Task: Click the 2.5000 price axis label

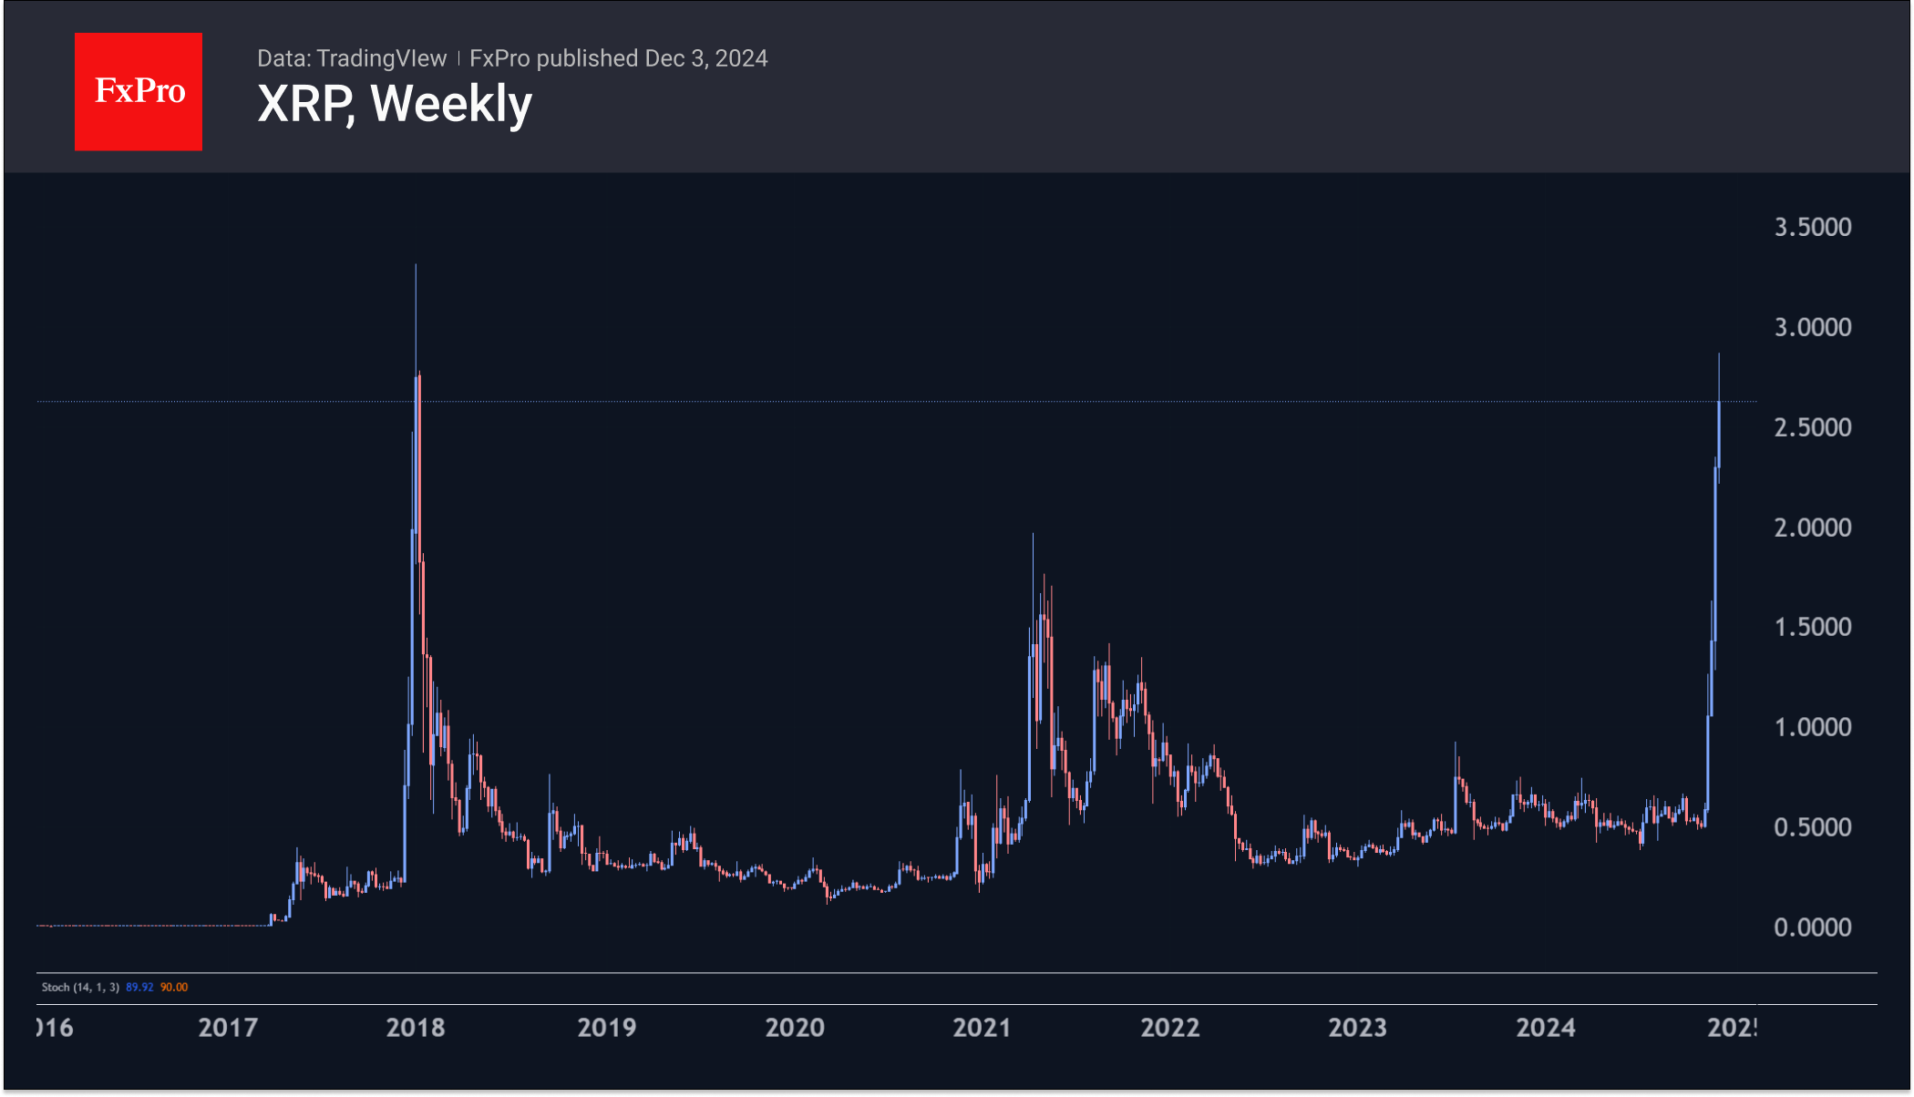Action: 1812,427
